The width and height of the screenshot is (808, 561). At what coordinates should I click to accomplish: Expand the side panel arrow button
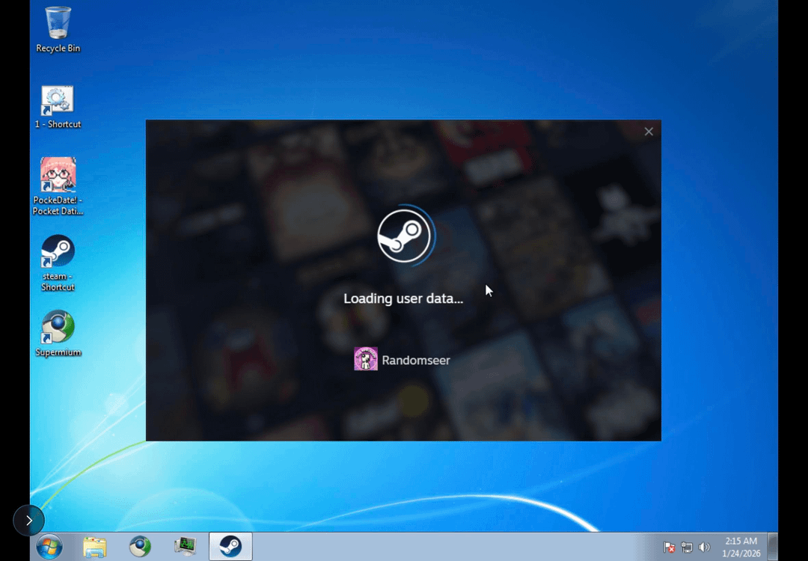28,521
